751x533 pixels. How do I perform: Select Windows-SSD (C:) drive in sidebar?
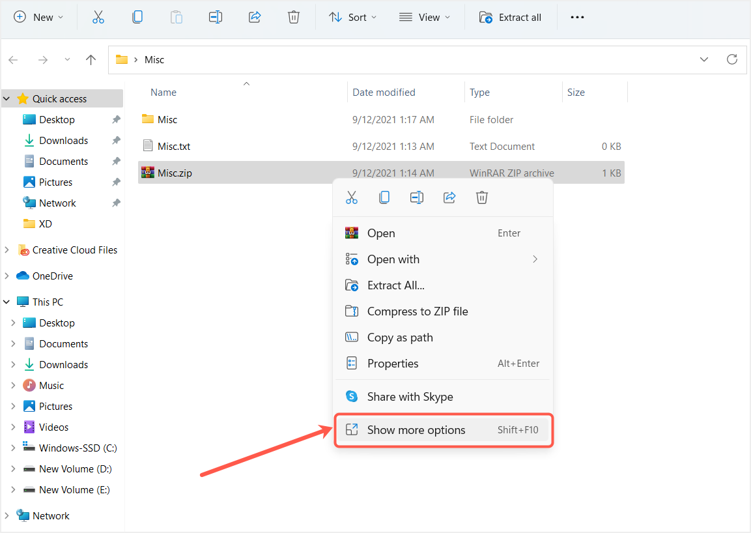coord(78,448)
